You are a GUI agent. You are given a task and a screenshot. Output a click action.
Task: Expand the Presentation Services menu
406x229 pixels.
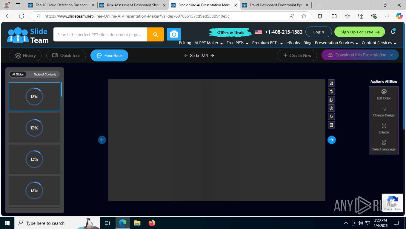coord(336,43)
